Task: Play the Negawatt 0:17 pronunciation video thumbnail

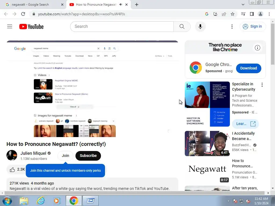Action: point(207,171)
